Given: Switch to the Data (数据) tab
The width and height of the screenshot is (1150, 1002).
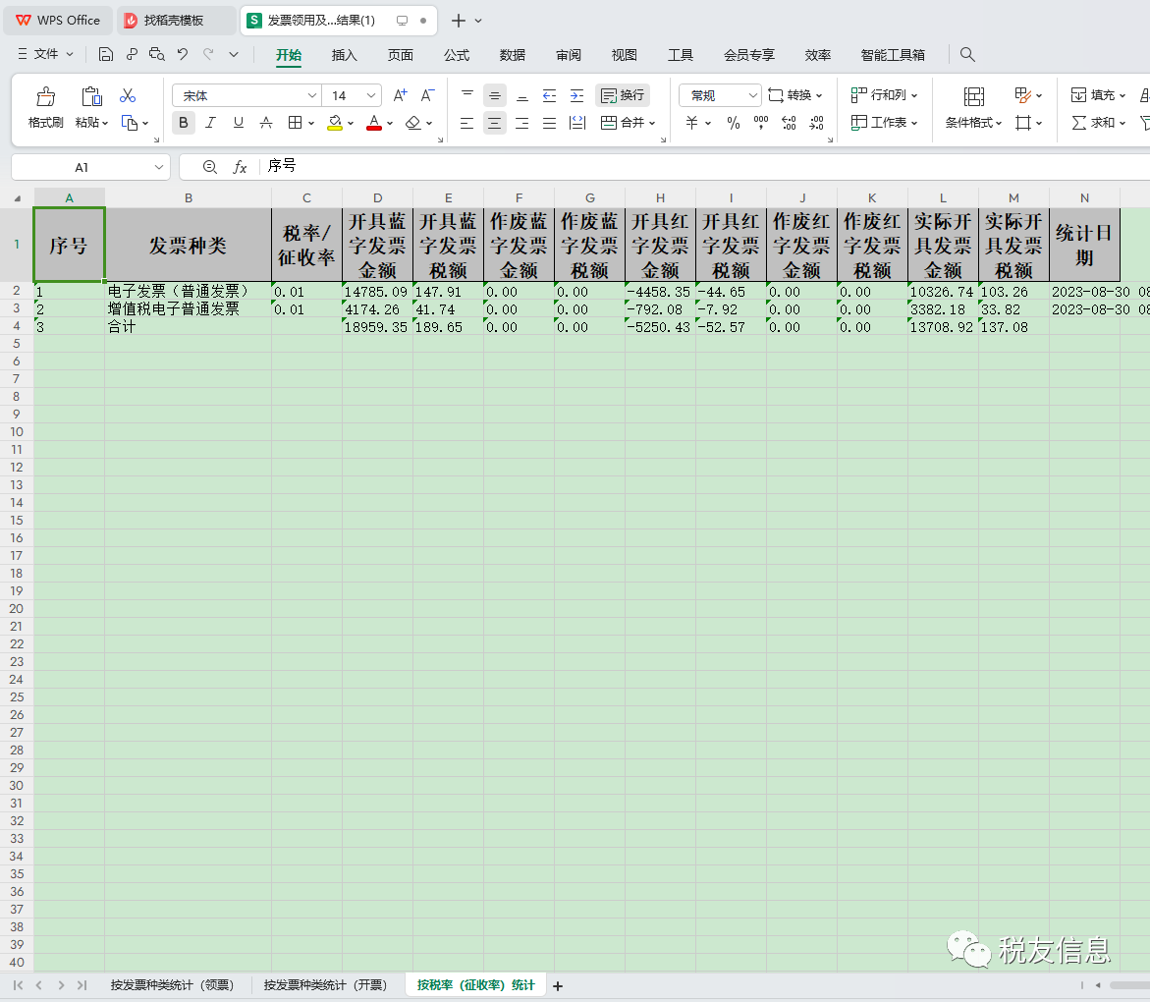Looking at the screenshot, I should (x=512, y=55).
